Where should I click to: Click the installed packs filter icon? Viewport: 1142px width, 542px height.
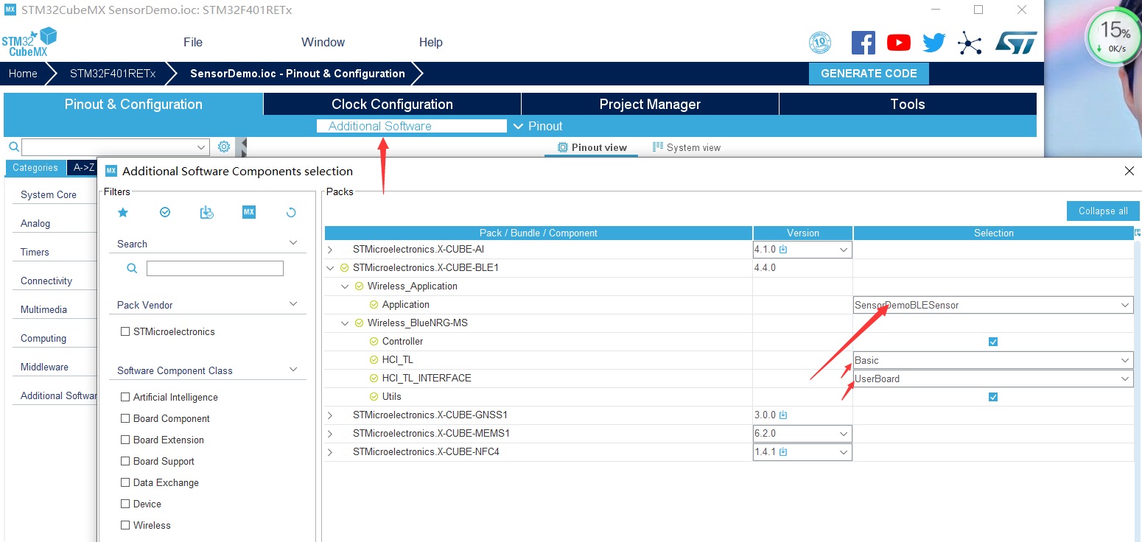click(x=207, y=212)
